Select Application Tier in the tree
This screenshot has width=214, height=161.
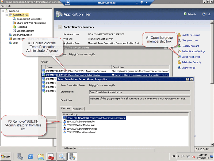coord(21,15)
